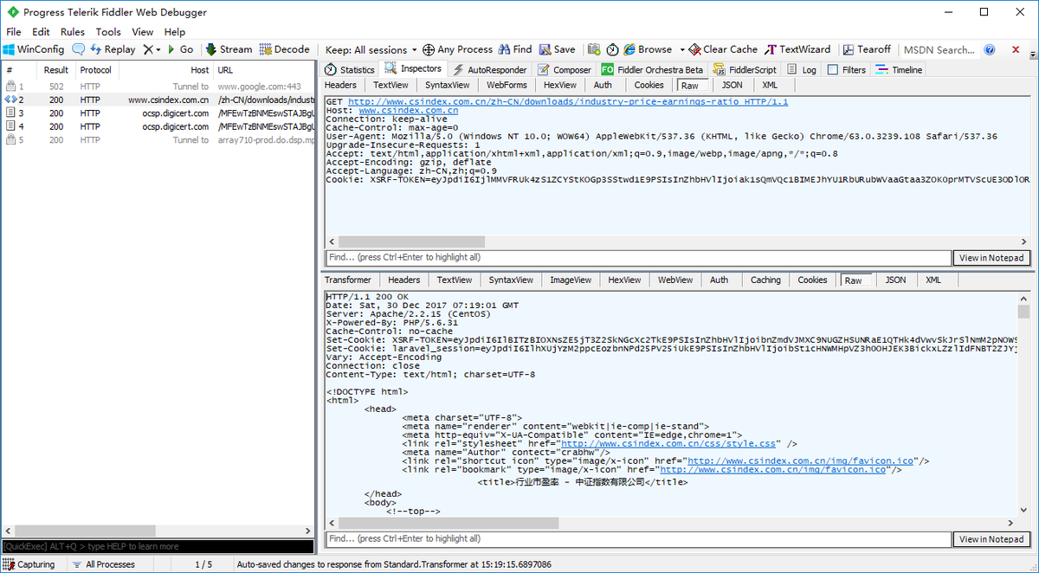Sort sessions by Protocol column header

click(95, 70)
